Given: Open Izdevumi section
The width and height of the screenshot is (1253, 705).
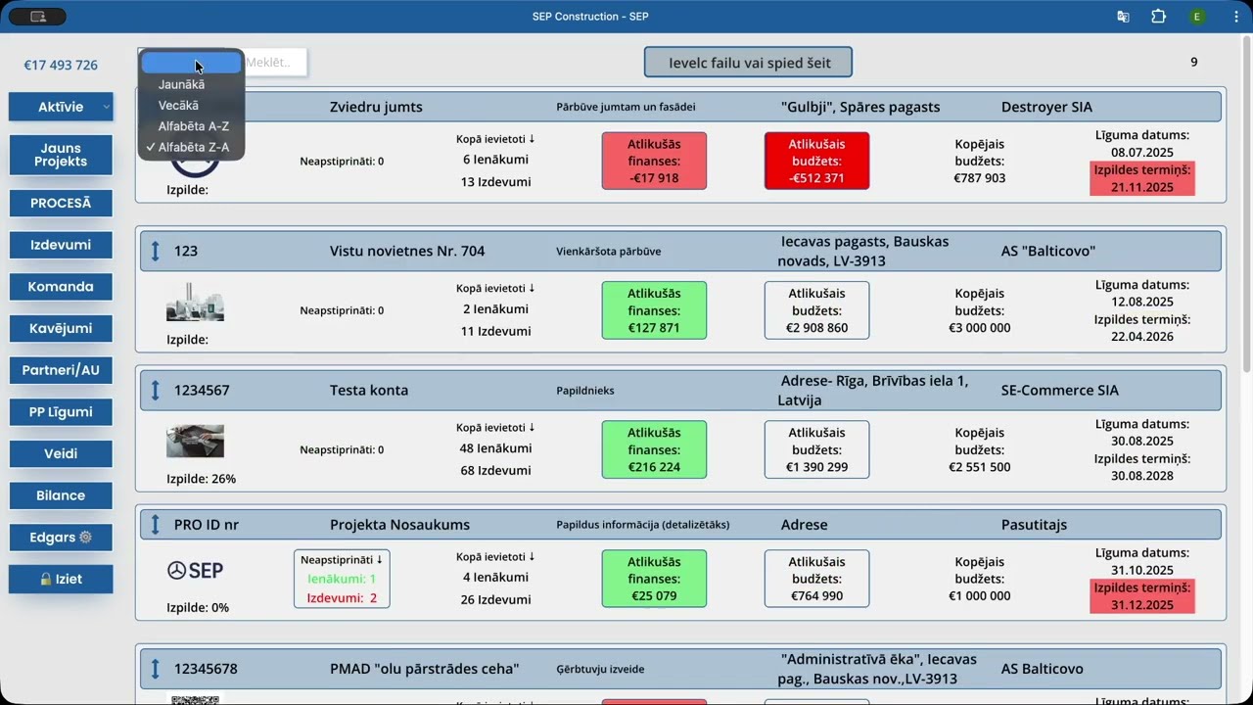Looking at the screenshot, I should click(61, 245).
